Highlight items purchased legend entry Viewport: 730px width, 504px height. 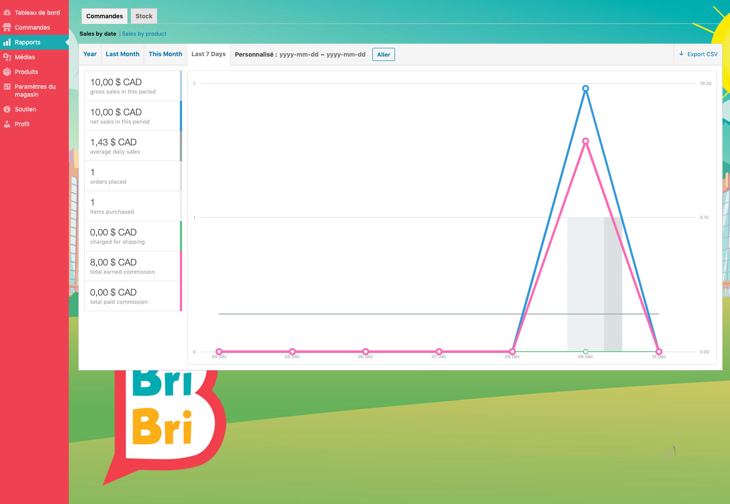click(133, 206)
